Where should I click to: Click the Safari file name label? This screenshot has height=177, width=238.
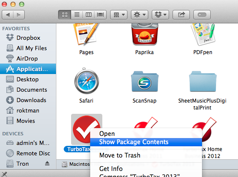coord(86,101)
